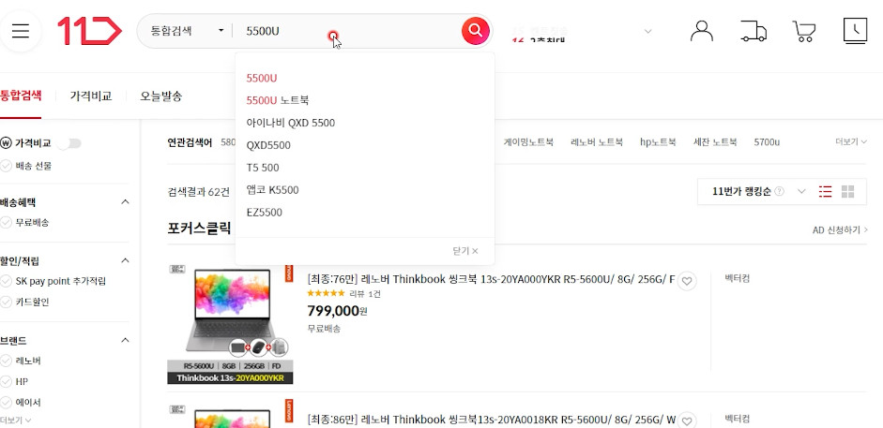Open the Thinkbook 13s-20YA000YKR product thumbnail
883x428 pixels.
point(230,323)
